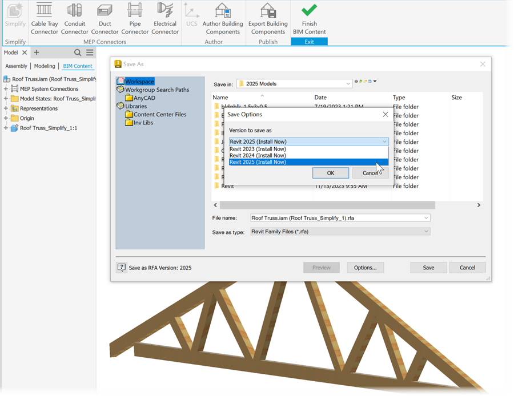Click Cancel in Save Options dialog
This screenshot has height=396, width=514.
(370, 173)
